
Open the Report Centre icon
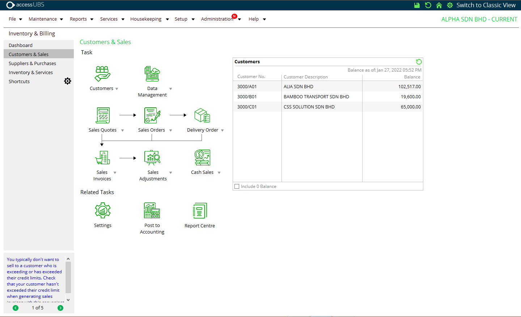200,210
